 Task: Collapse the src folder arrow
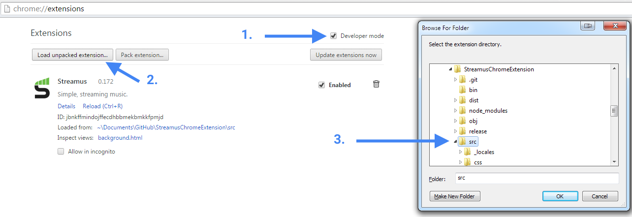click(x=455, y=142)
